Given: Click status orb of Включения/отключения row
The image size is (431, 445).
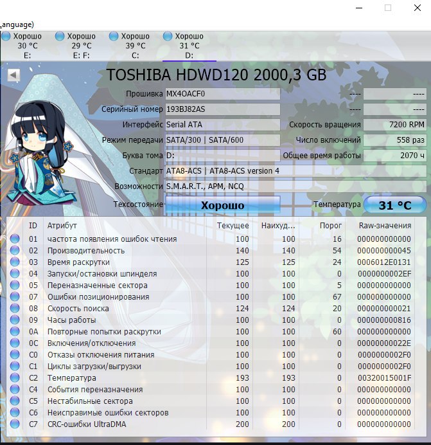Looking at the screenshot, I should pos(15,343).
